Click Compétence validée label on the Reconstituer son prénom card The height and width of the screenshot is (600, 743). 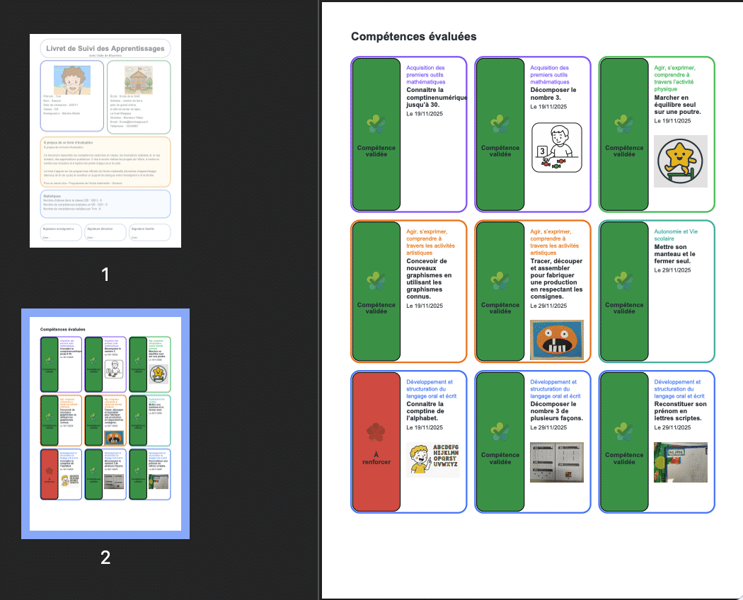[x=624, y=458]
